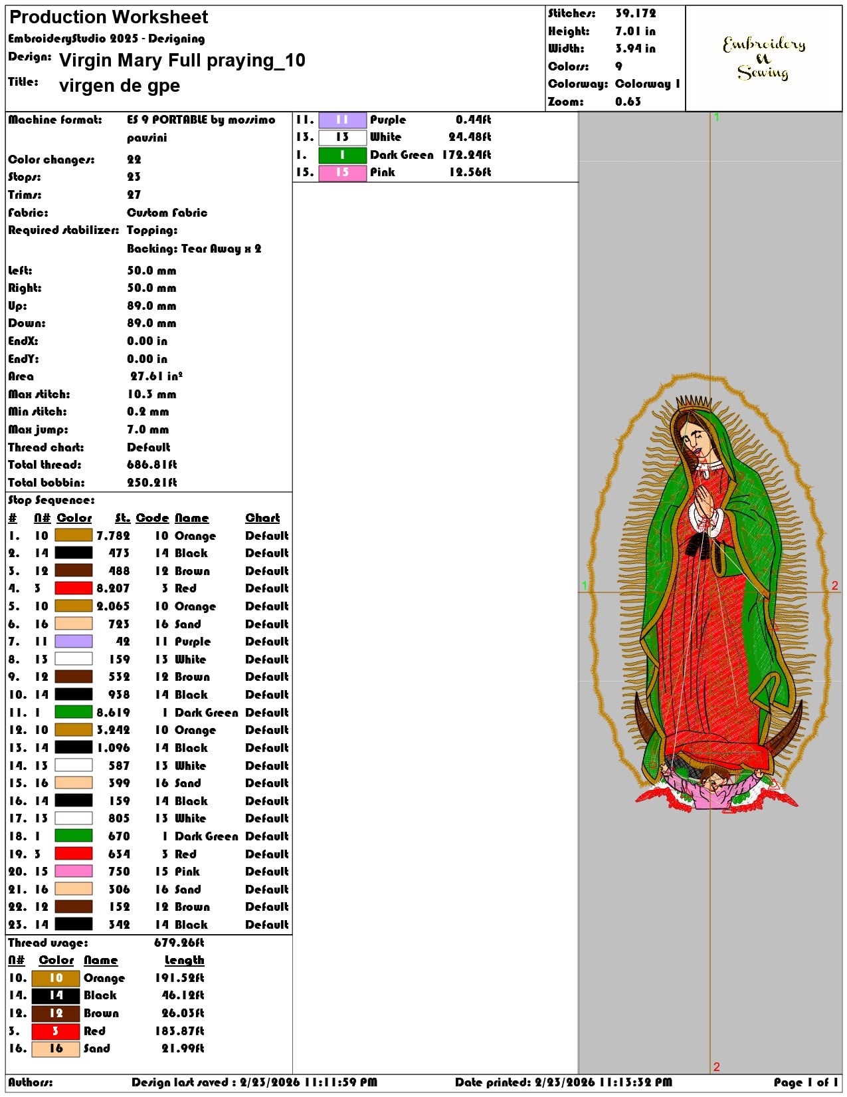Click Thread usage total 679.26ft
This screenshot has height=1097, width=847.
[x=179, y=943]
